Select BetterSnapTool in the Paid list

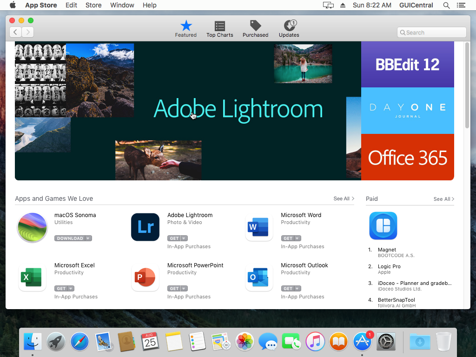[x=396, y=300]
